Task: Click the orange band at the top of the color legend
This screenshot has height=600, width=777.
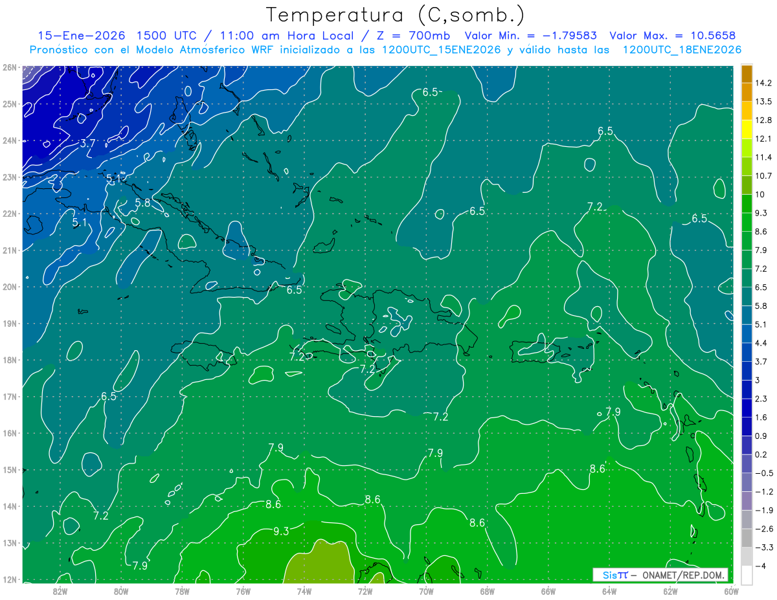Action: pyautogui.click(x=747, y=74)
